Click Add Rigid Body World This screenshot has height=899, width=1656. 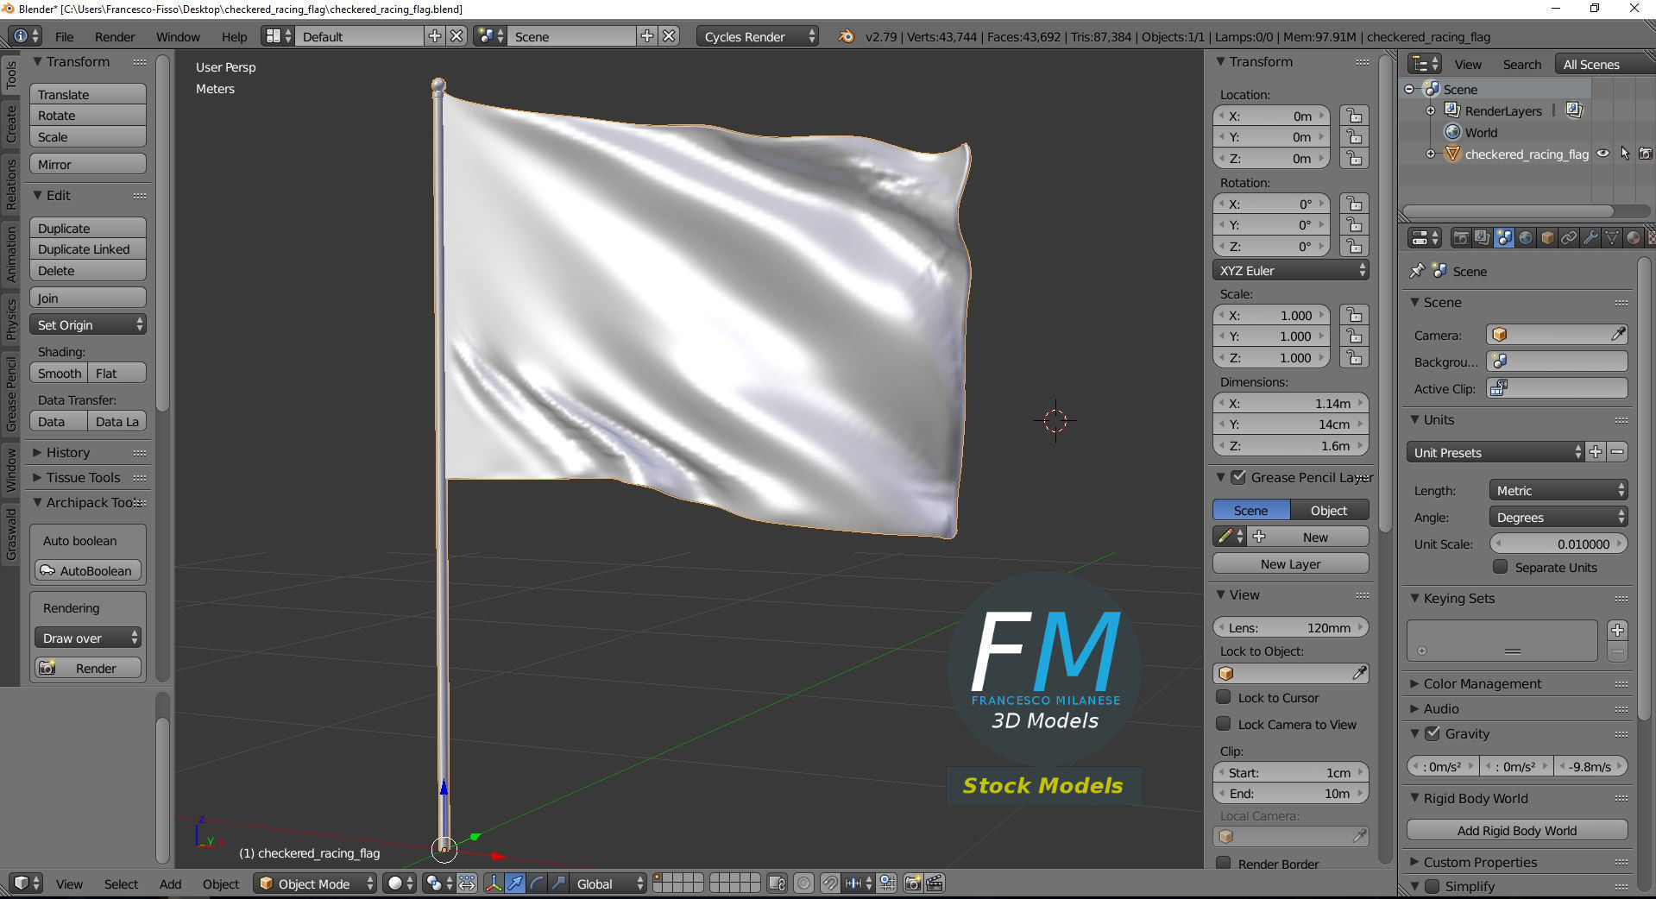(x=1517, y=830)
